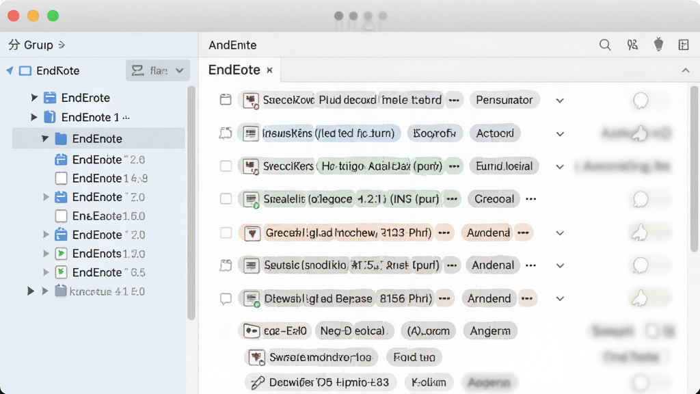Click the speech bubble on the Greooal row
Image resolution: width=700 pixels, height=394 pixels.
(641, 199)
